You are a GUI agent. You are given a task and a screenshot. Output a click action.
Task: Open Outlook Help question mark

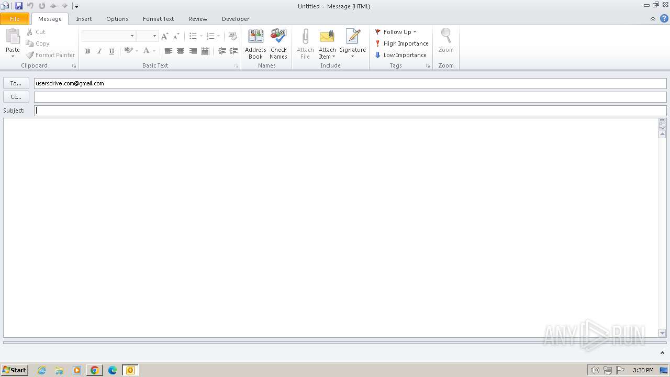click(x=664, y=19)
